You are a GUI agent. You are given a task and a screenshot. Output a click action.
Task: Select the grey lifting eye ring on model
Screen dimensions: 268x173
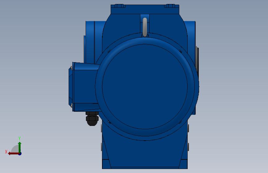click(x=145, y=27)
